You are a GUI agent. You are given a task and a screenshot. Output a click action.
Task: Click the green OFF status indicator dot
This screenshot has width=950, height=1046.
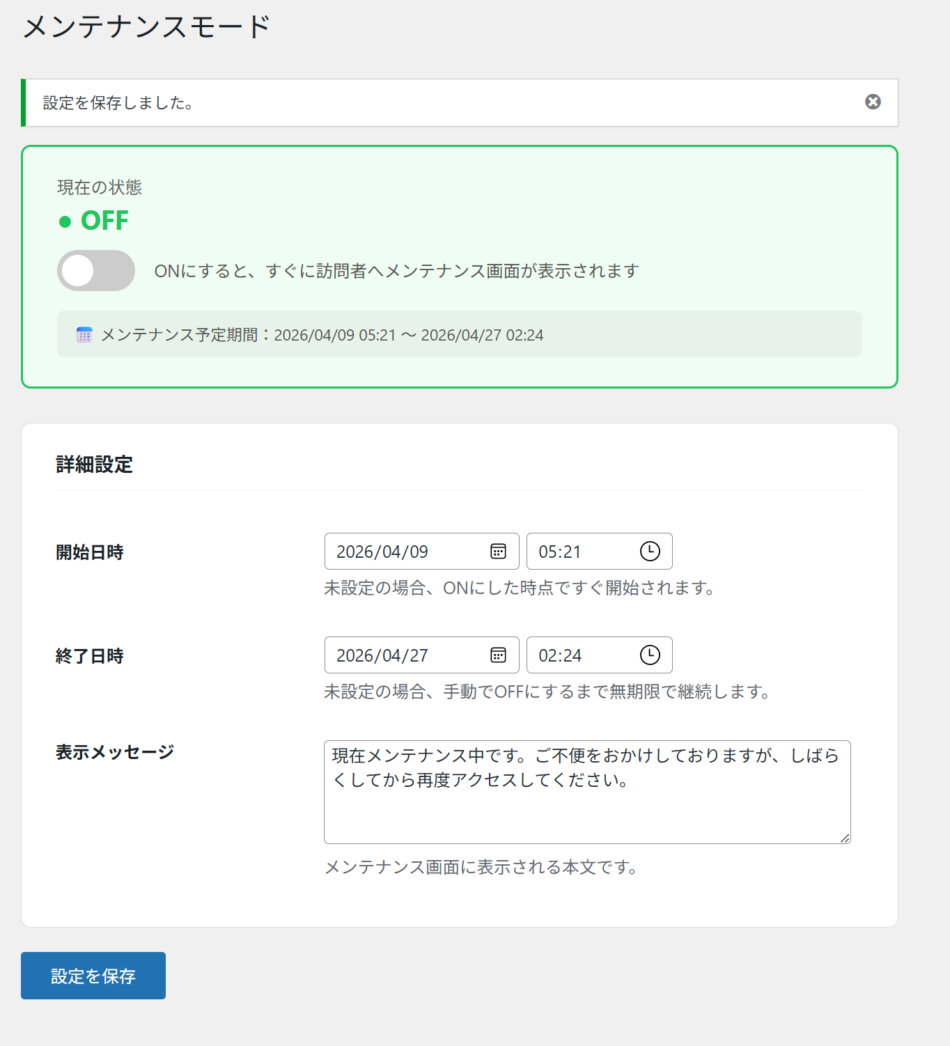click(x=65, y=222)
